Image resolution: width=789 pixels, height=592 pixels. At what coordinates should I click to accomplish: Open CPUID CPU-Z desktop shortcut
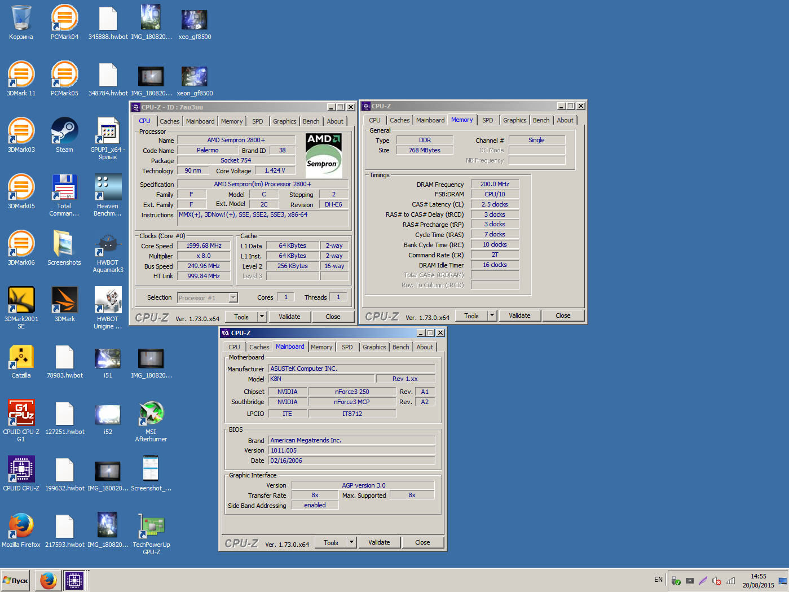click(21, 474)
